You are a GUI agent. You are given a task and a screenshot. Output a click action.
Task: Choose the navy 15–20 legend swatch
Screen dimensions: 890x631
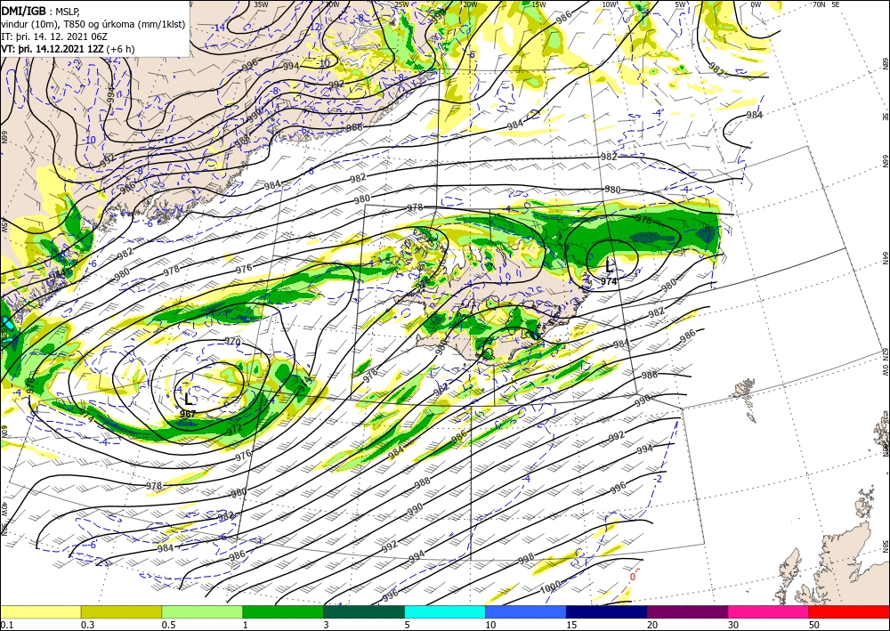(607, 611)
